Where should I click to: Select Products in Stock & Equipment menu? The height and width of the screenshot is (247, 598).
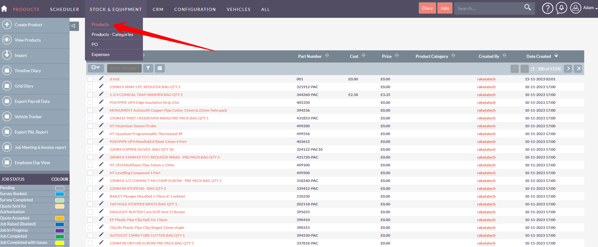(100, 24)
